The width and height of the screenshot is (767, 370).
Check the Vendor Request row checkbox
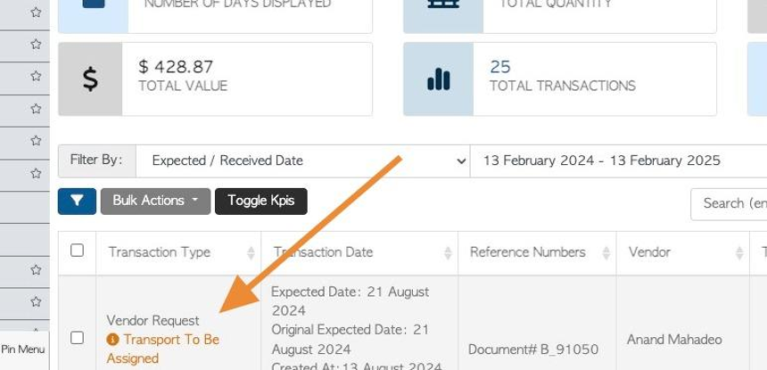coord(77,338)
